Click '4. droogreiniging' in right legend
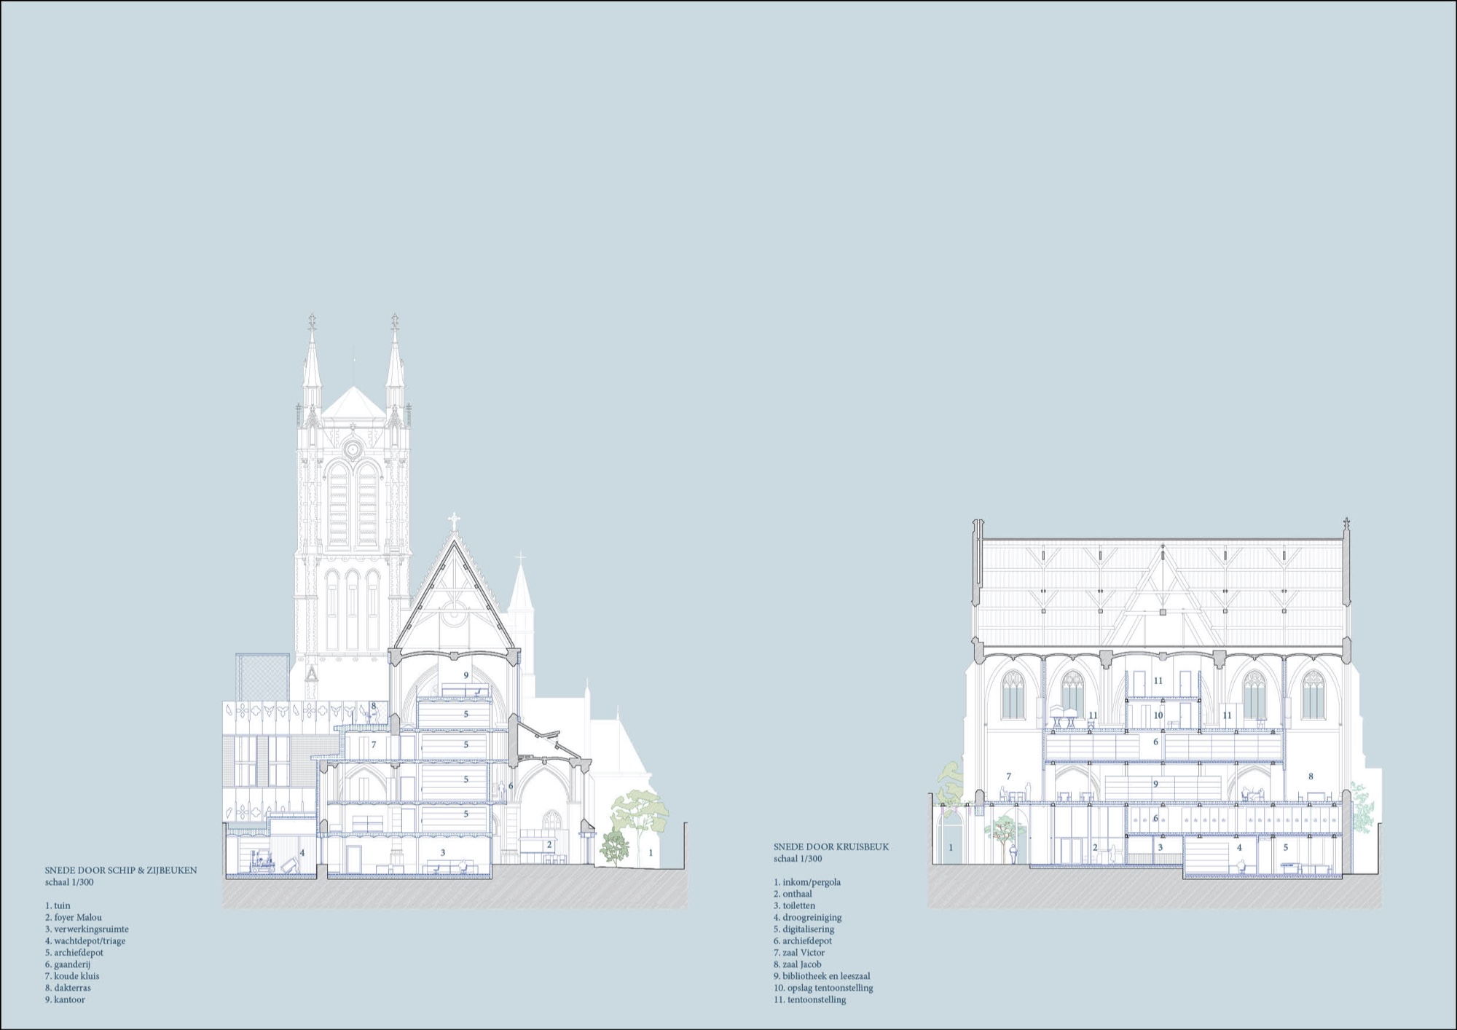The image size is (1457, 1030). pos(807,917)
